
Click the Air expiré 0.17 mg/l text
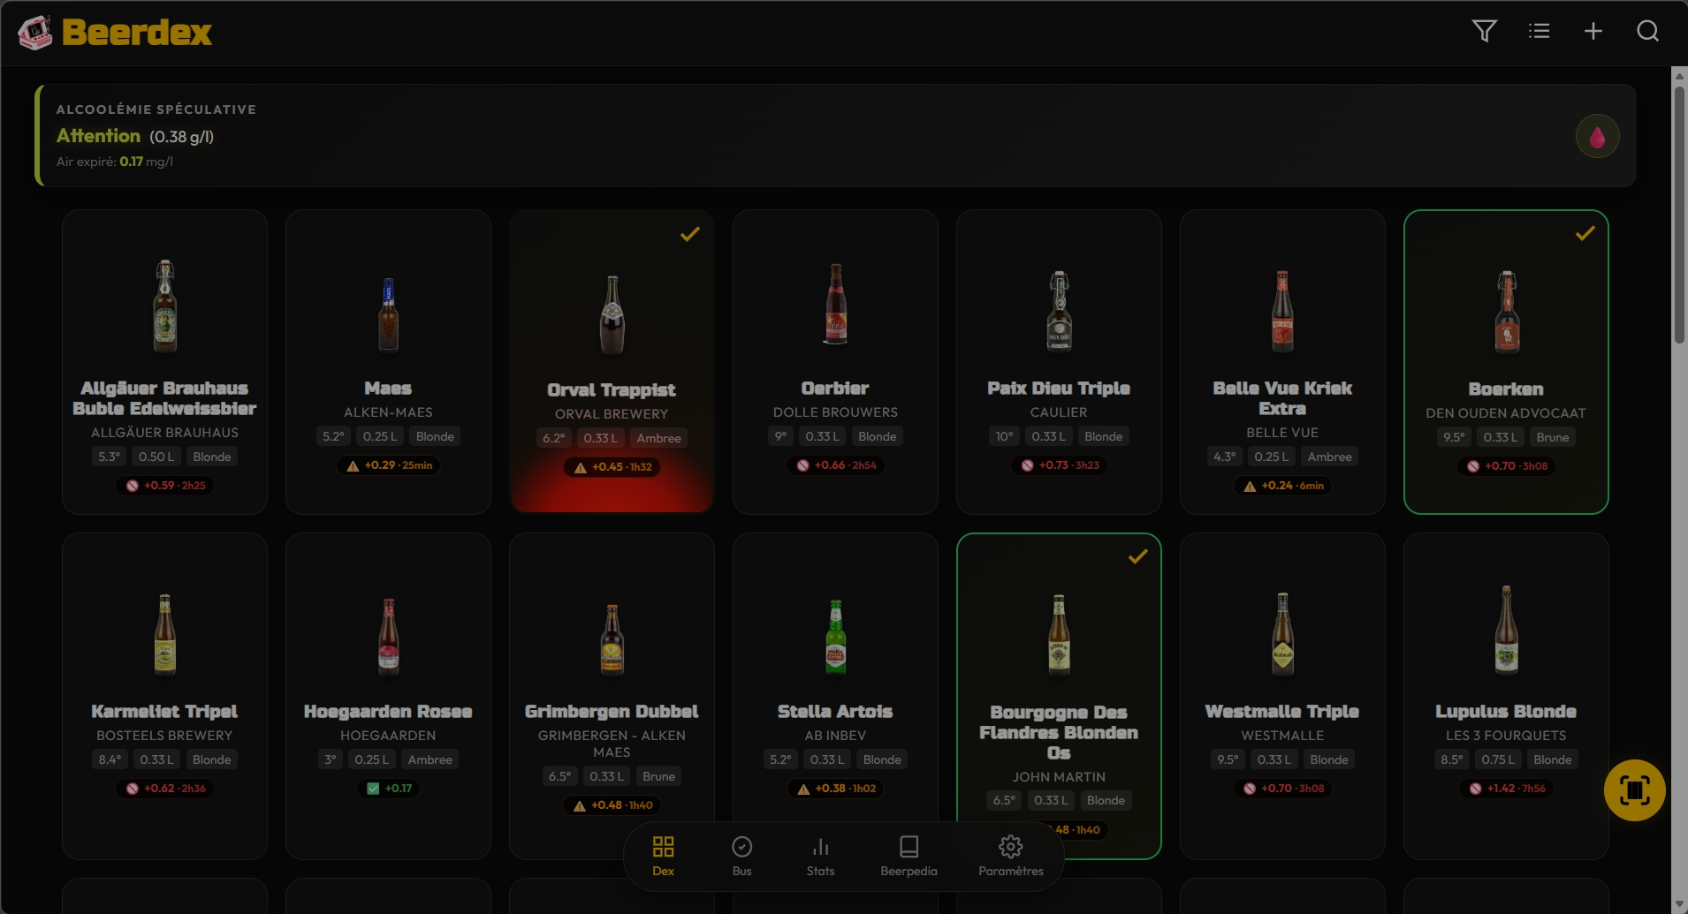(x=115, y=162)
